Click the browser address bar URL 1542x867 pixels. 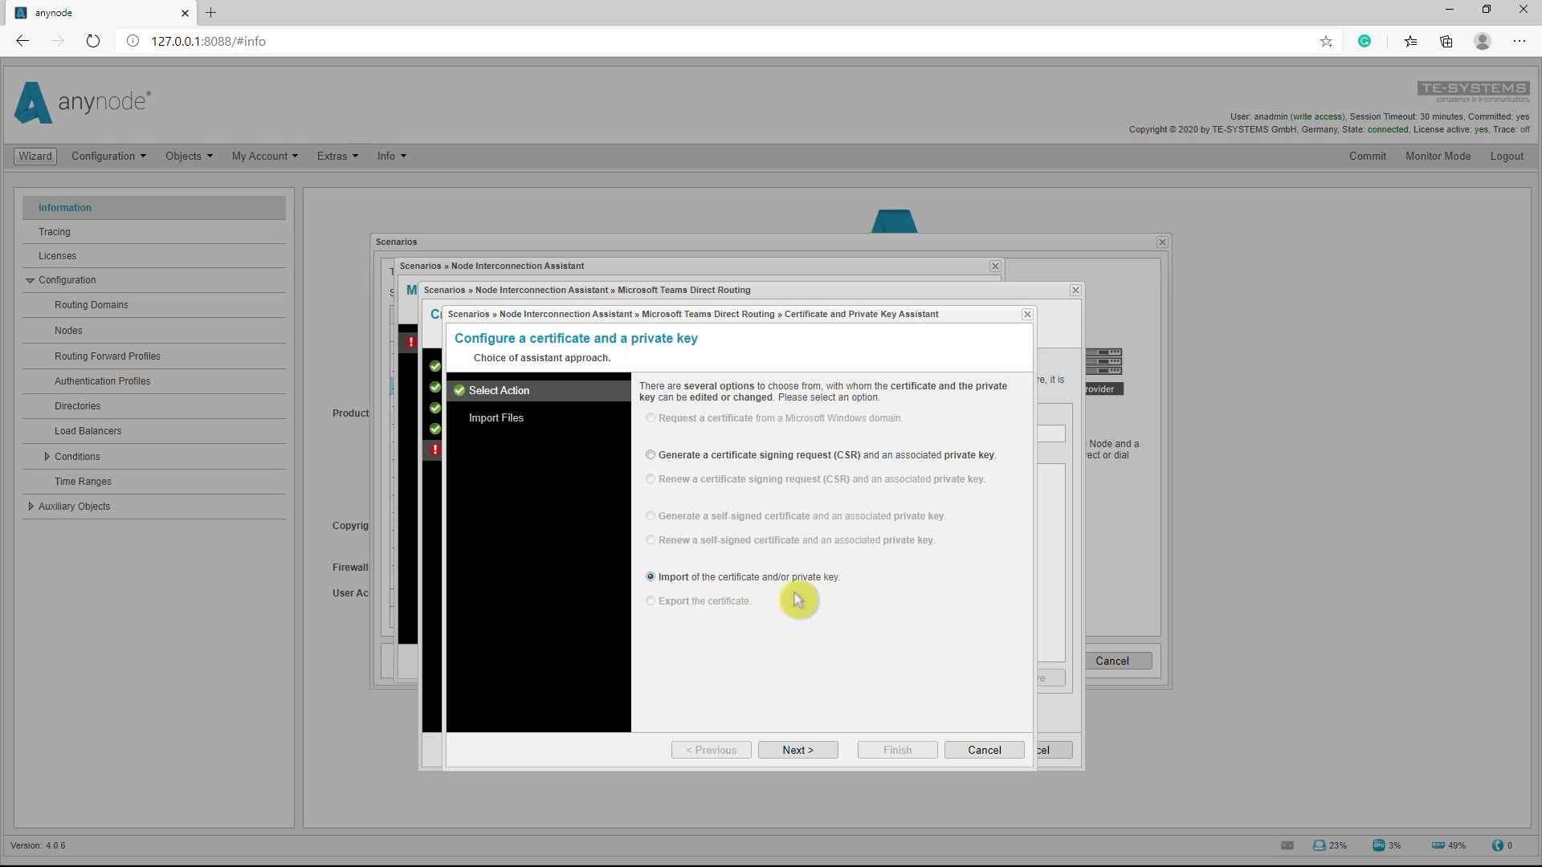tap(209, 41)
